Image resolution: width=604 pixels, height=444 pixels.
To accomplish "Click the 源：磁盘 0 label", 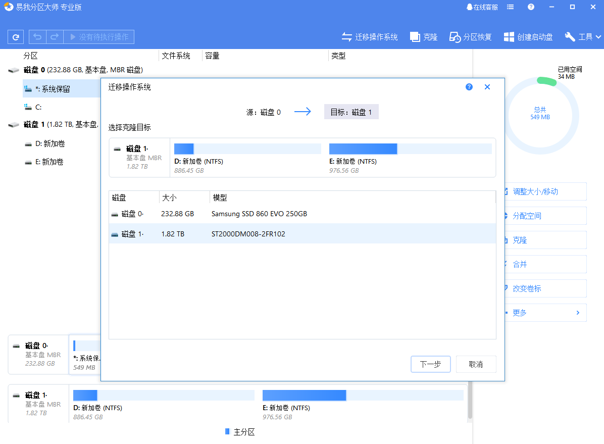I will pyautogui.click(x=264, y=112).
